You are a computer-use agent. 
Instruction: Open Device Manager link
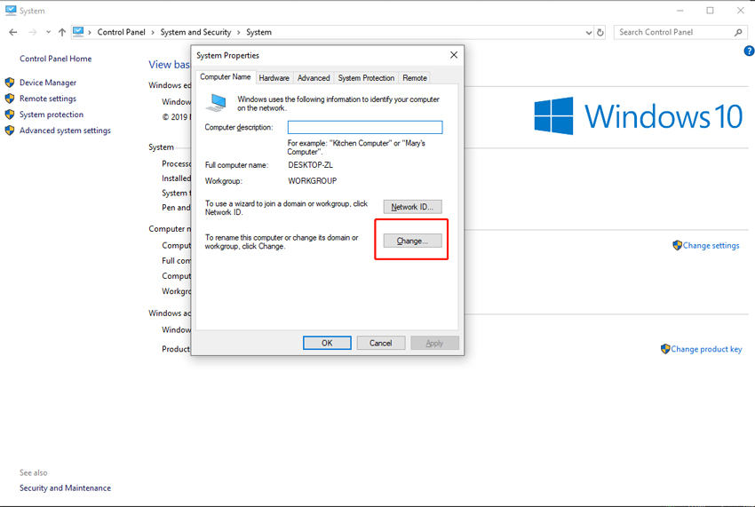[x=48, y=83]
